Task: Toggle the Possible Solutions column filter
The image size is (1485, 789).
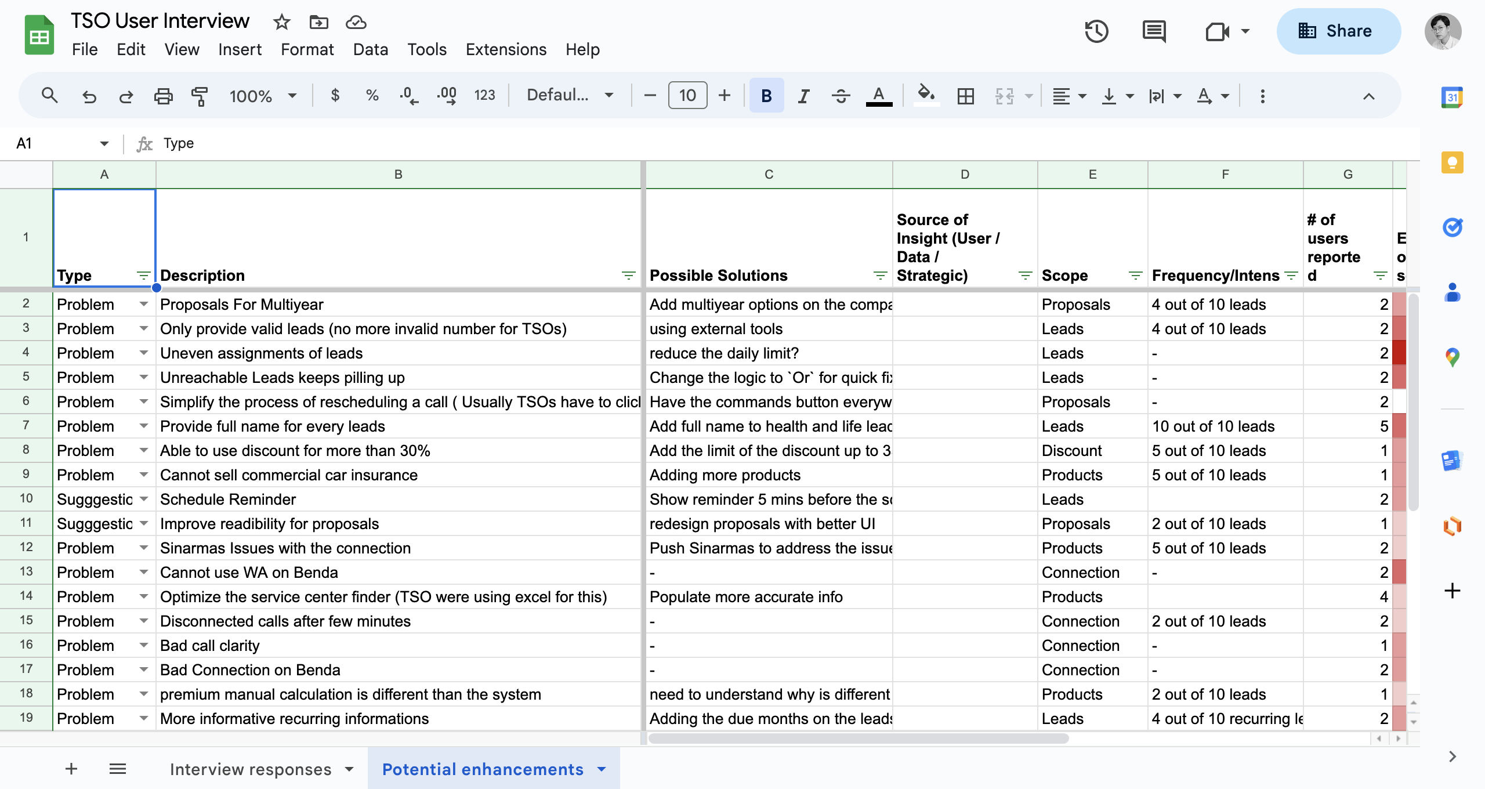Action: 880,276
